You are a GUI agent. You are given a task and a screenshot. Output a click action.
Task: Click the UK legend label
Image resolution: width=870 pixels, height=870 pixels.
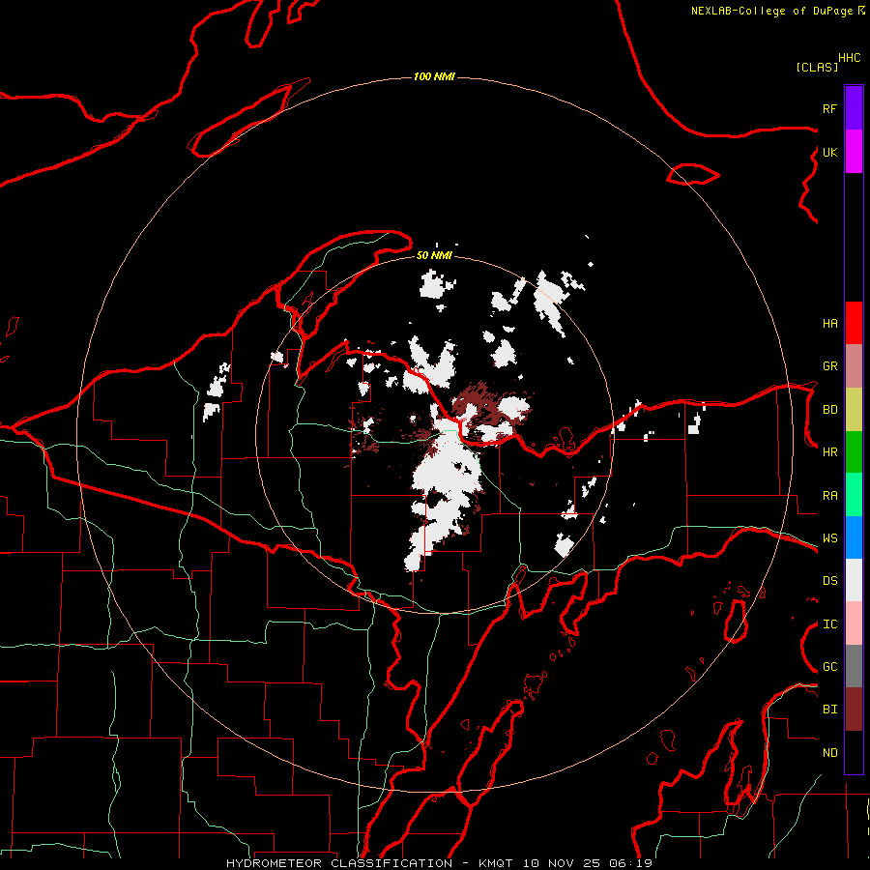[829, 152]
